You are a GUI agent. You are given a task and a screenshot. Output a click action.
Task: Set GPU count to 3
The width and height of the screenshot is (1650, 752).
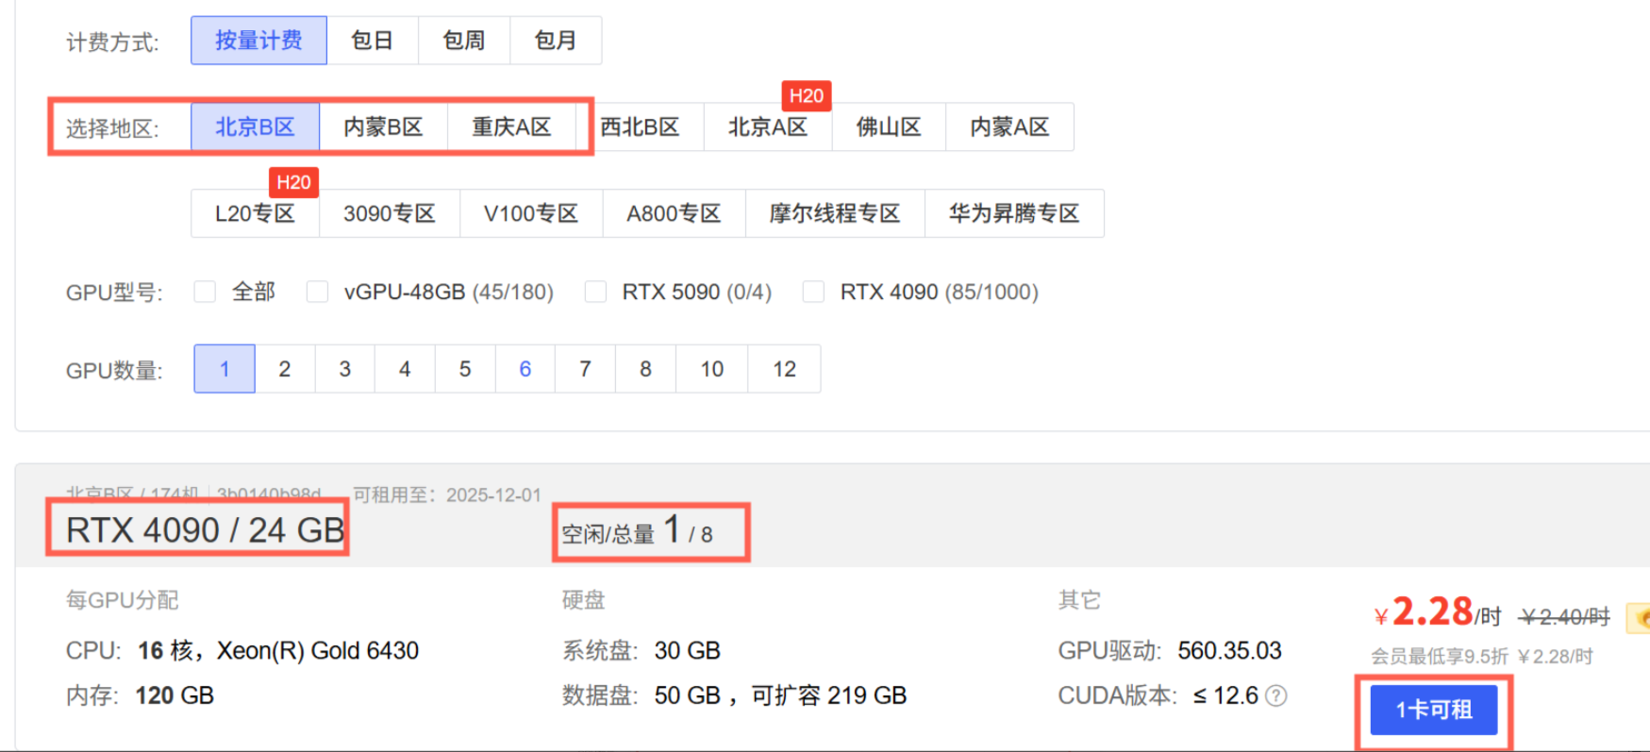coord(345,369)
